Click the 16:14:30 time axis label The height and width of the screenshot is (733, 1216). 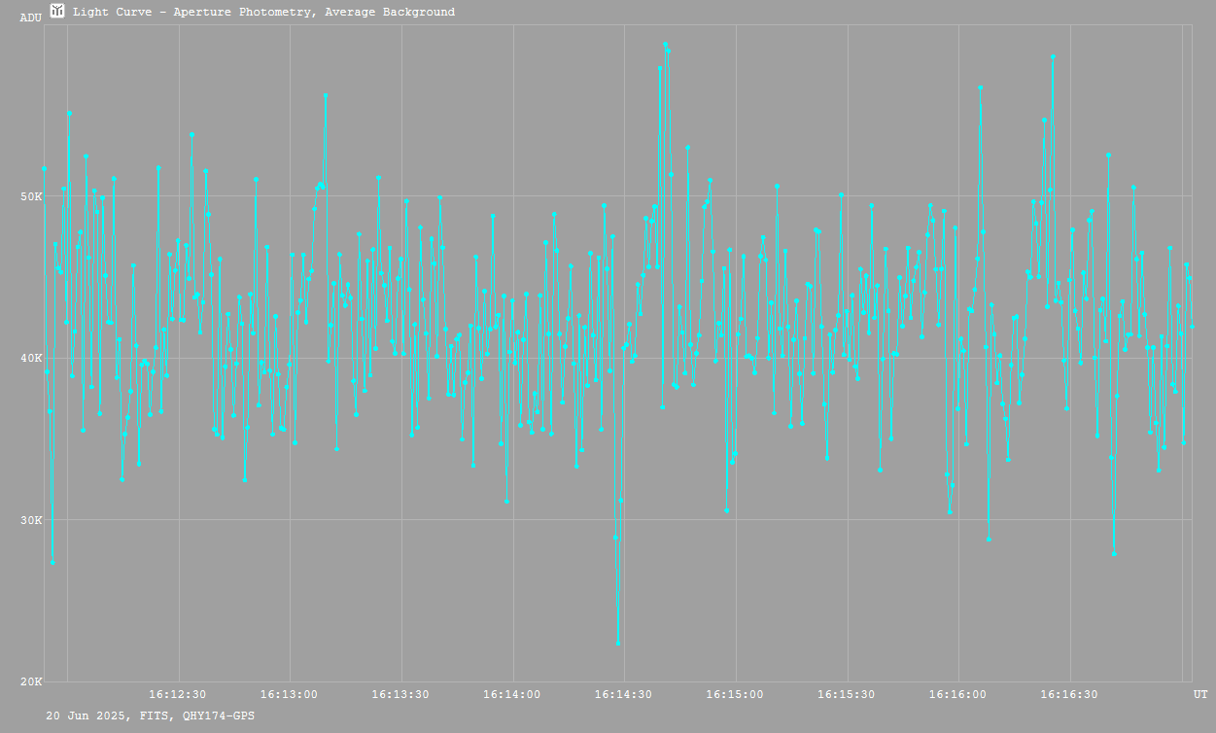(624, 694)
